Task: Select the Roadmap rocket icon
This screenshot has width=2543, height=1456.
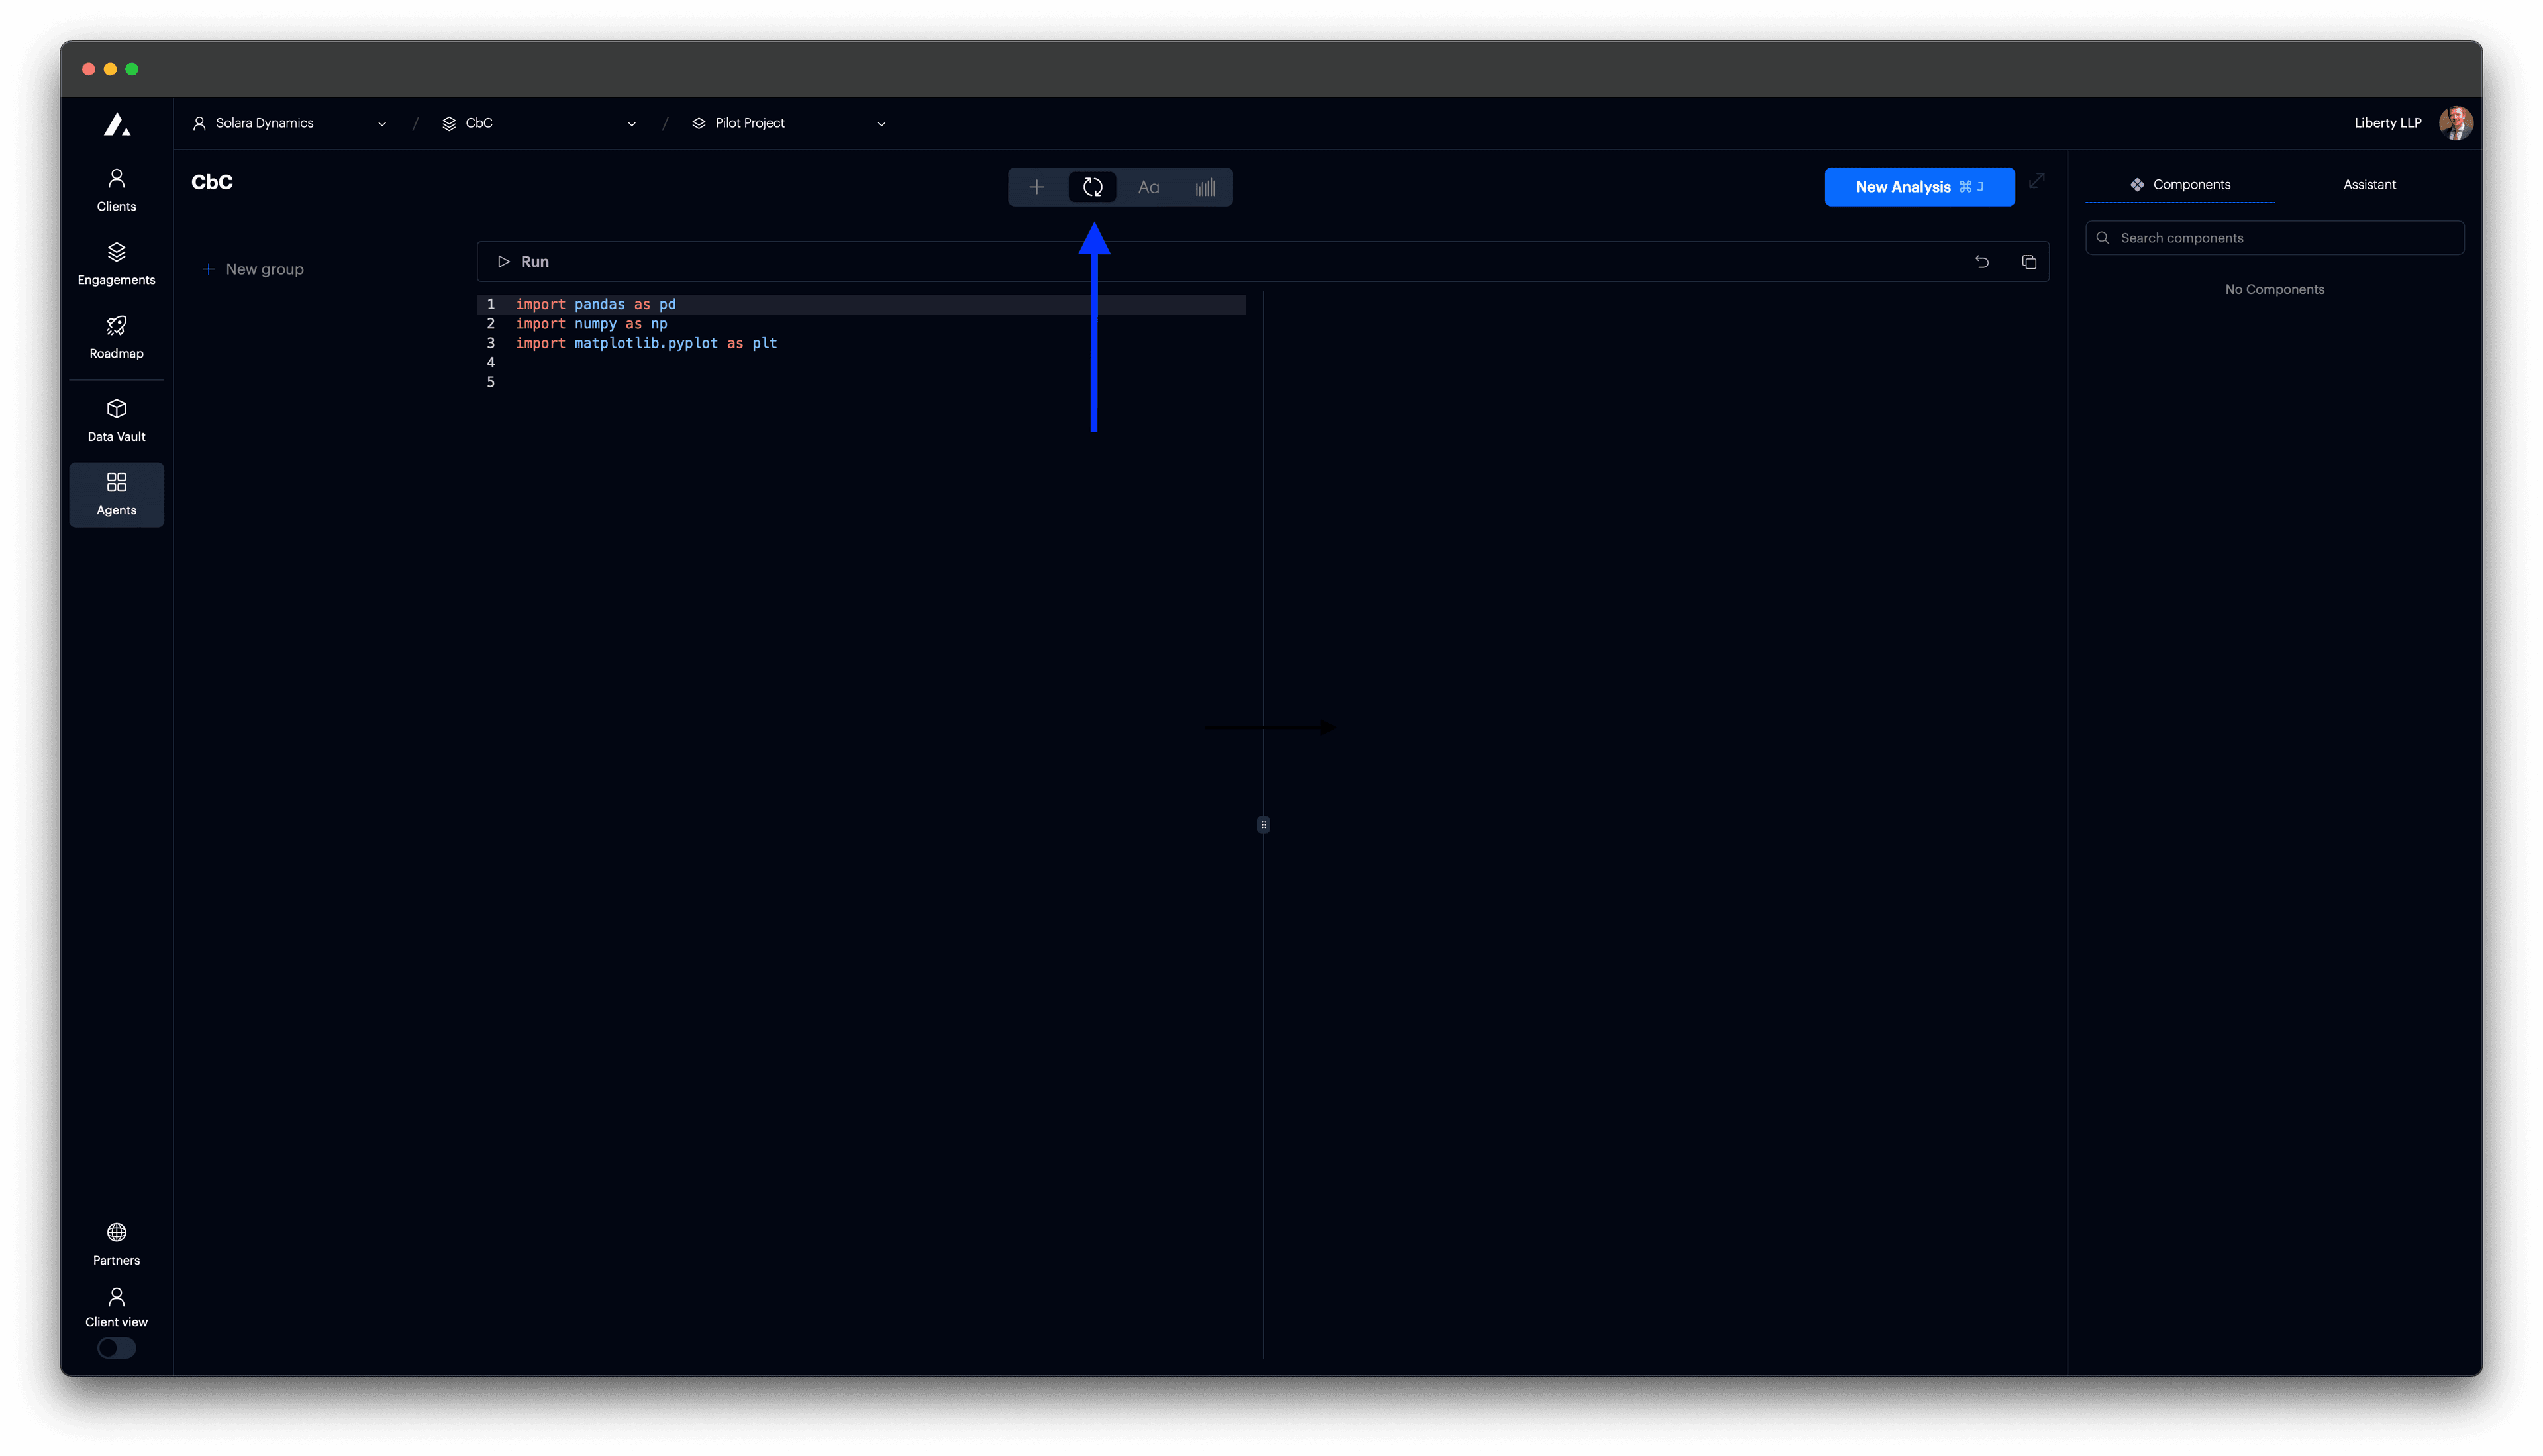Action: click(x=116, y=336)
